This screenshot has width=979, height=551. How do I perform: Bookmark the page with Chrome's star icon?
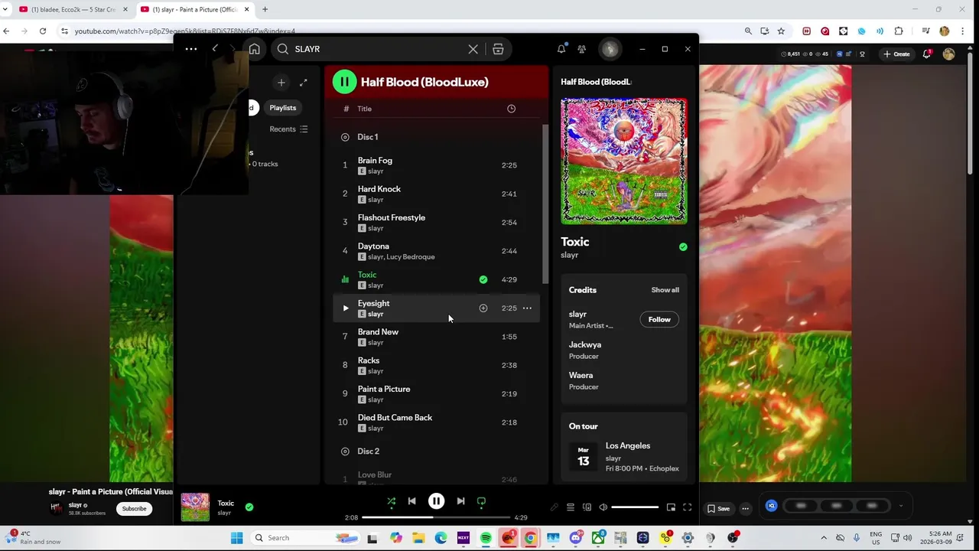click(781, 31)
